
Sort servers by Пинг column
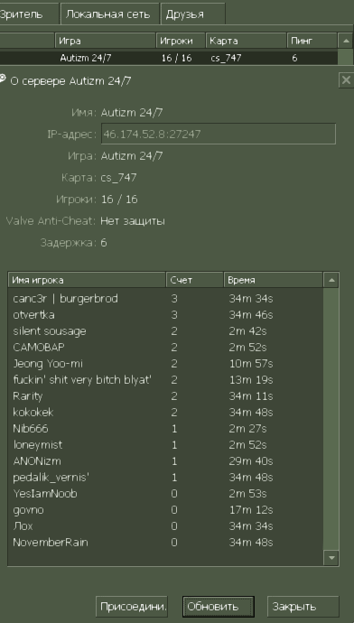coord(312,41)
